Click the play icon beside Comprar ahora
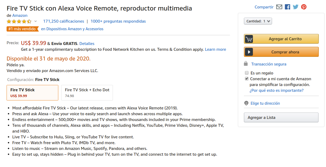This screenshot has width=326, height=167. (249, 52)
